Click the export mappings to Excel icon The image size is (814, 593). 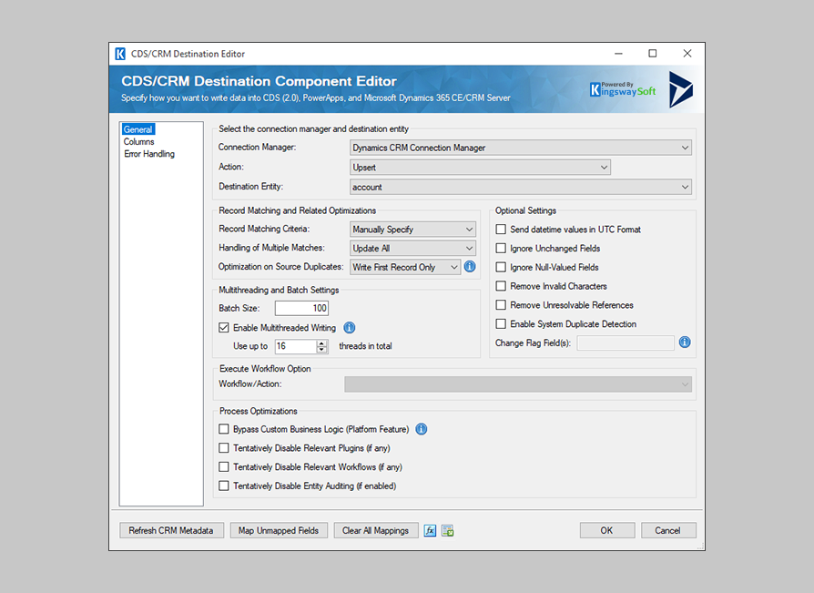click(x=447, y=530)
